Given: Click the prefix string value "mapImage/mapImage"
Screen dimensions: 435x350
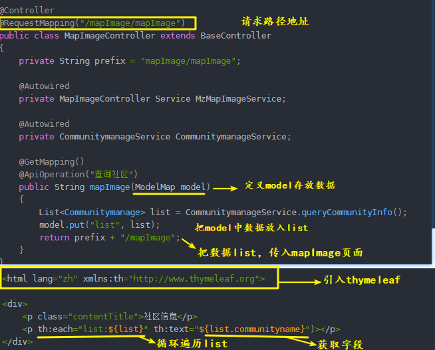Looking at the screenshot, I should (x=188, y=61).
